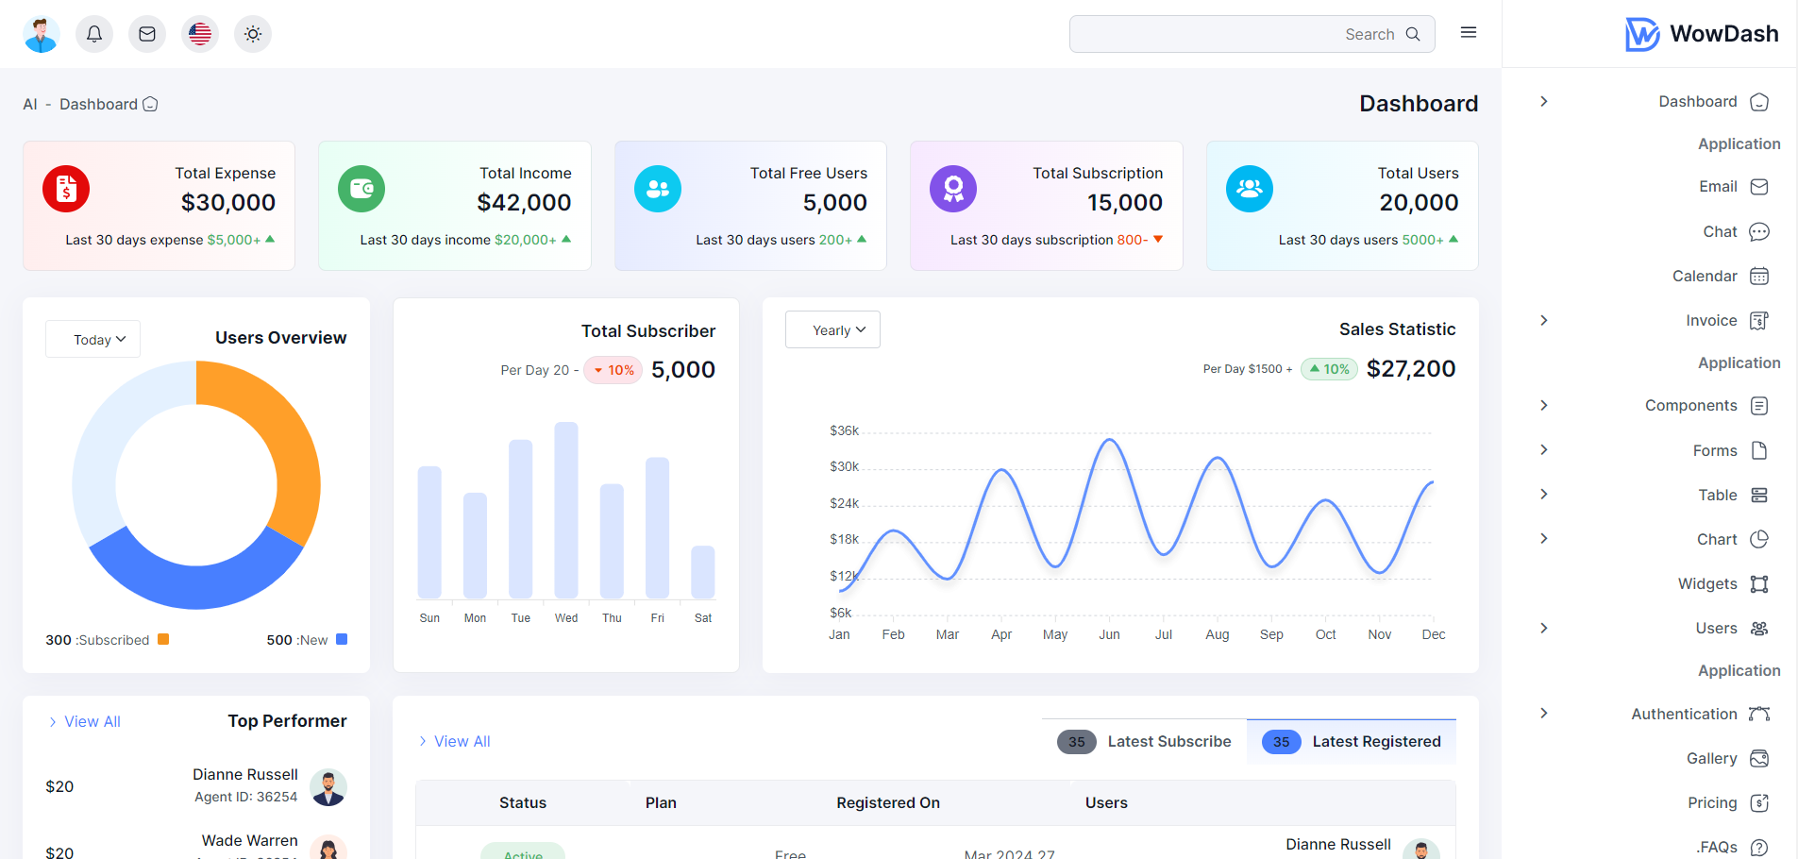Toggle light/dark theme sun icon
The height and width of the screenshot is (859, 1798).
(x=253, y=34)
